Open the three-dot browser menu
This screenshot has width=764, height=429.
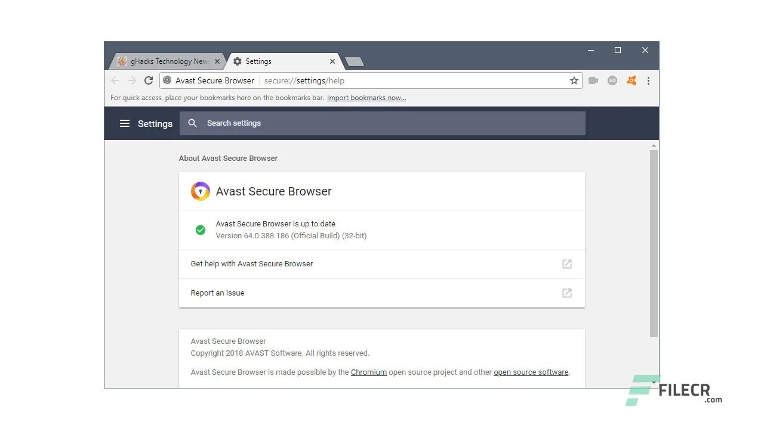pos(648,80)
